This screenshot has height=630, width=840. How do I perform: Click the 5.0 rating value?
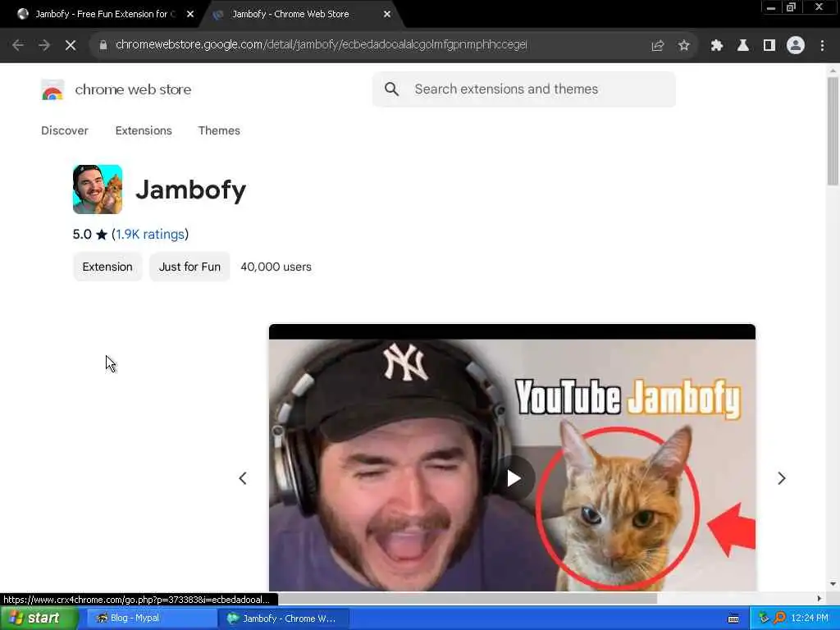point(83,235)
